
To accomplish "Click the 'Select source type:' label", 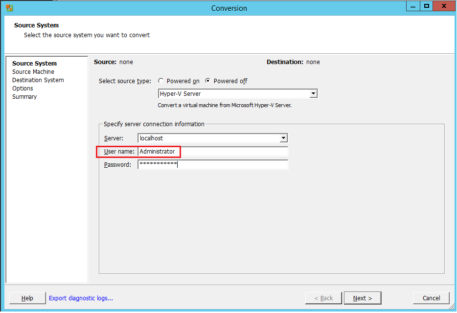I will [125, 81].
